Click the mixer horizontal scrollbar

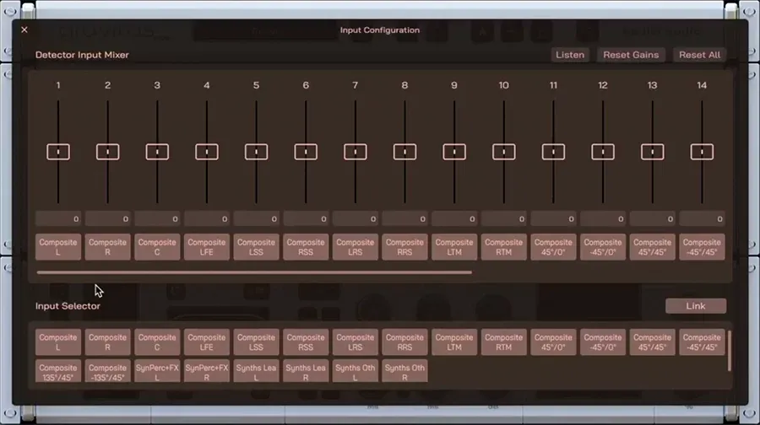(254, 272)
